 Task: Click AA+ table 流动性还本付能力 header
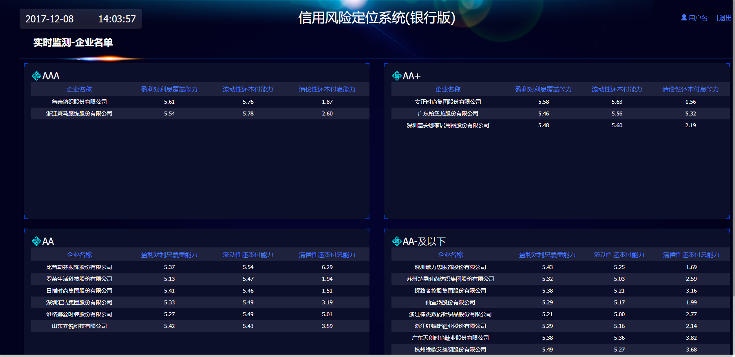coord(617,90)
